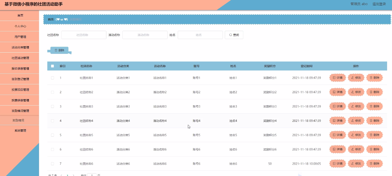
Task: Expand 奖励情况管理 sidebar menu
Action: [x=20, y=111]
